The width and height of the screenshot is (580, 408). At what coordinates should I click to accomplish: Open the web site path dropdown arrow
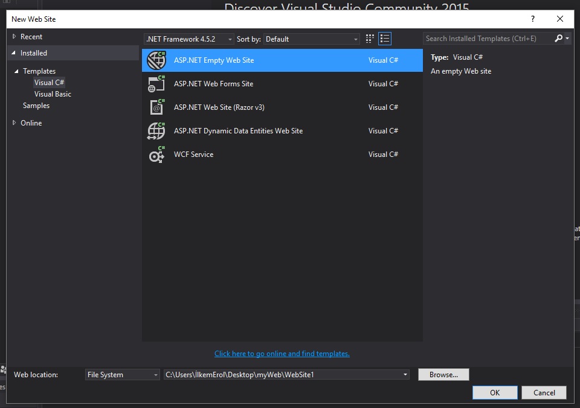click(x=405, y=375)
